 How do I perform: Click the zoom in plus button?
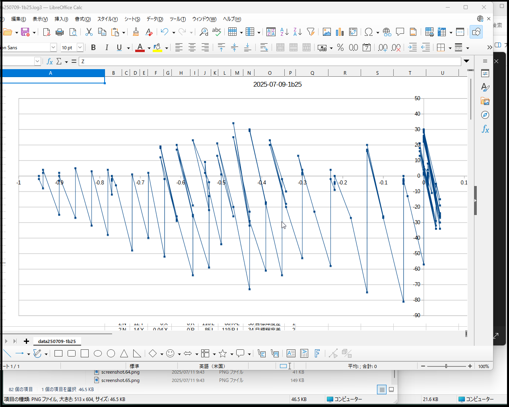[x=470, y=366]
